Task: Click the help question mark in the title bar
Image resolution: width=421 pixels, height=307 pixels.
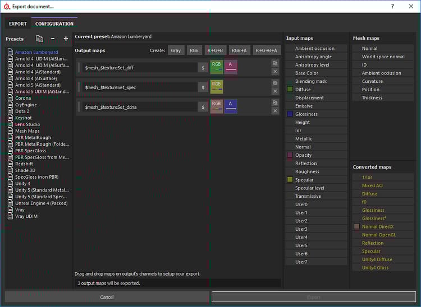Action: [x=392, y=6]
